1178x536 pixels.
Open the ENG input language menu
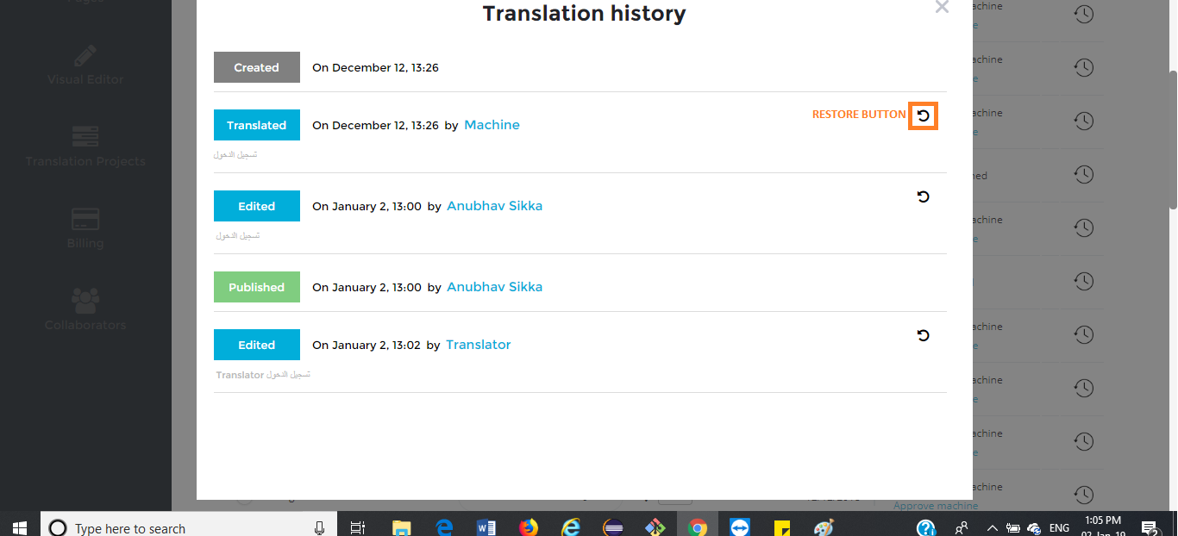coord(1060,527)
